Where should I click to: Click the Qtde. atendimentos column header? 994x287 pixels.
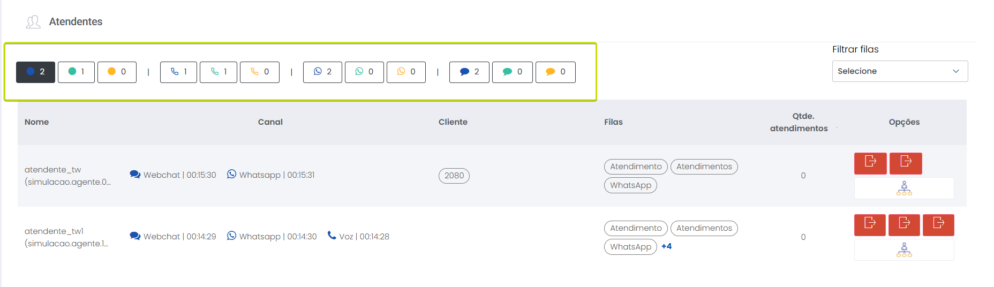799,122
